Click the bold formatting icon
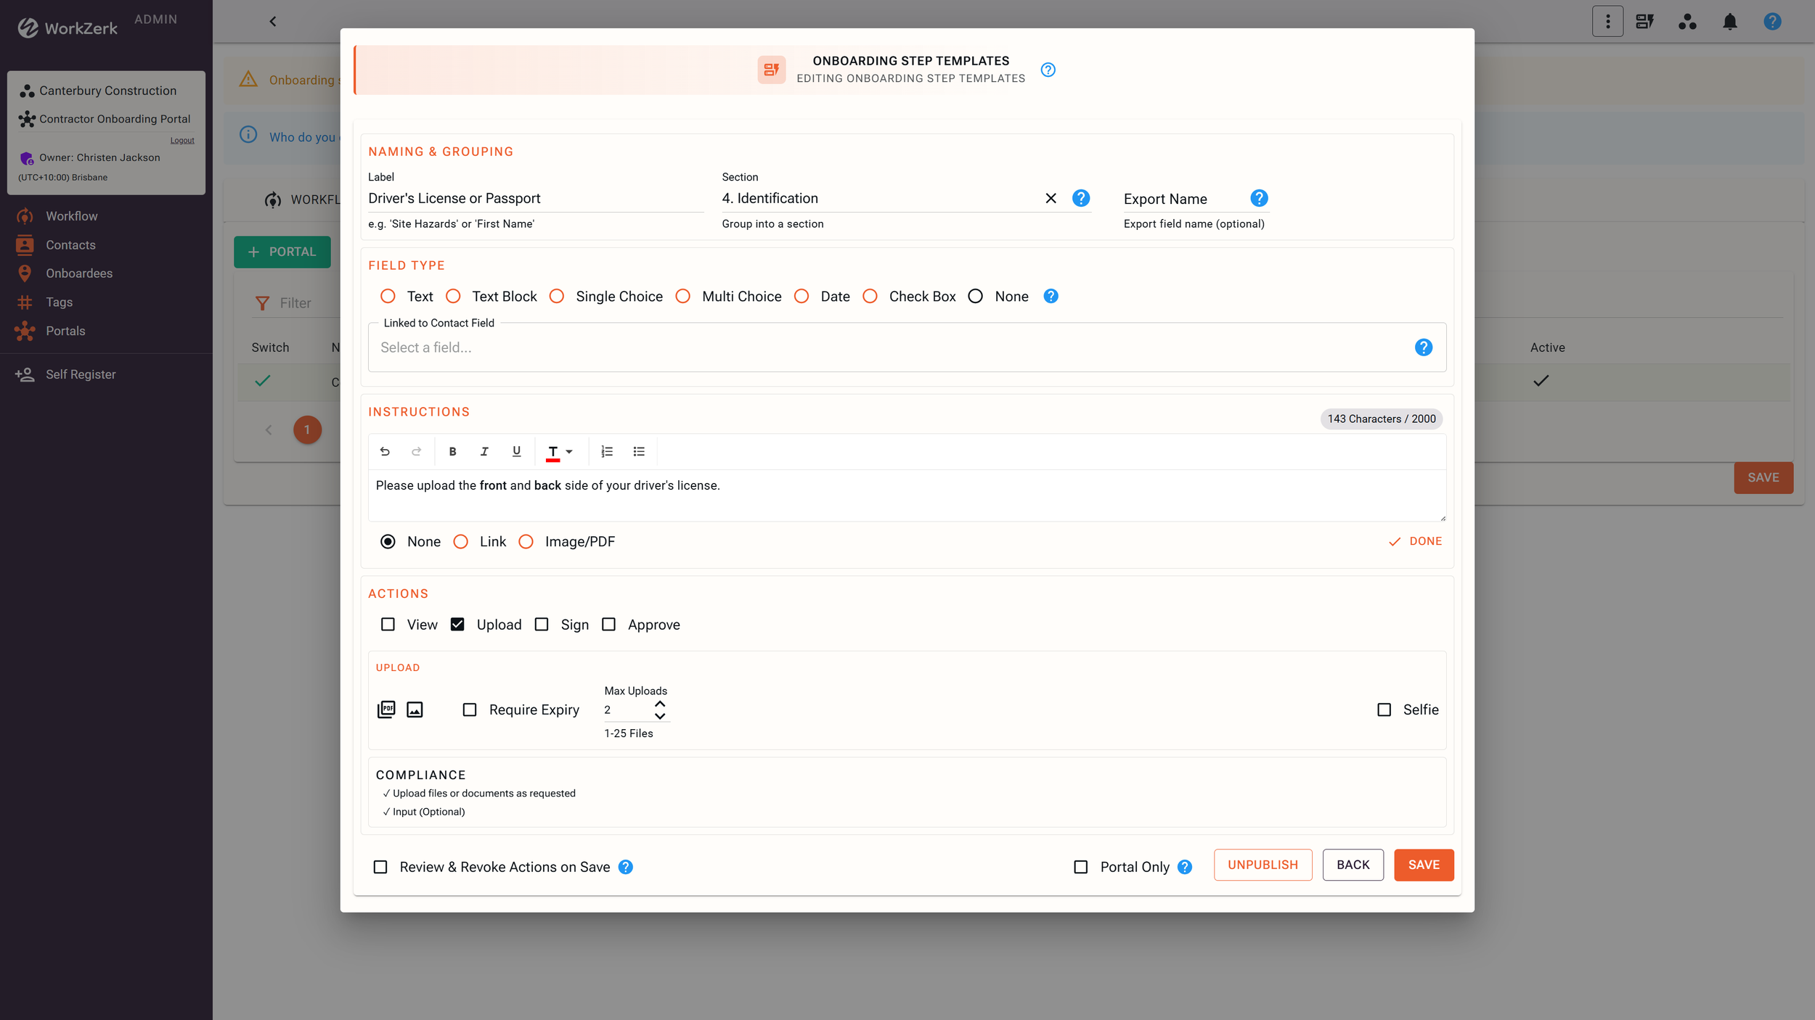Image resolution: width=1815 pixels, height=1020 pixels. pos(452,451)
